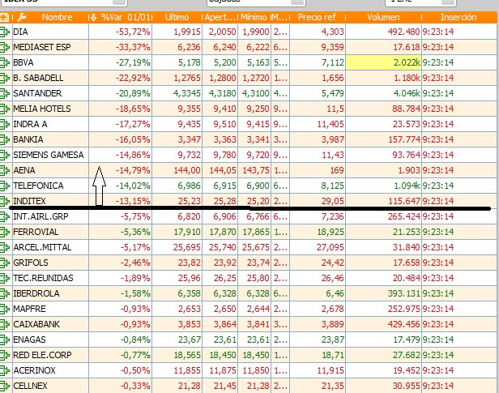Click ARCEL.MITTAL's reference price 27,095
The width and height of the screenshot is (499, 393).
point(330,247)
